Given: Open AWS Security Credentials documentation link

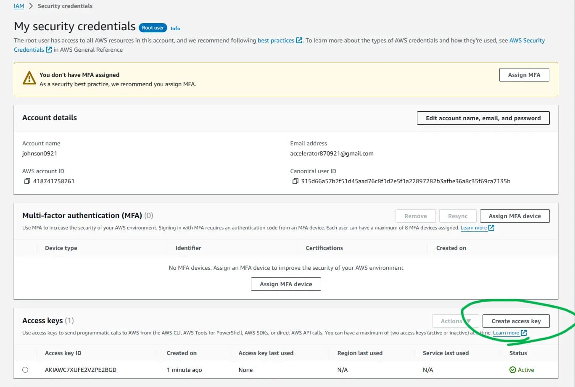Looking at the screenshot, I should [527, 40].
